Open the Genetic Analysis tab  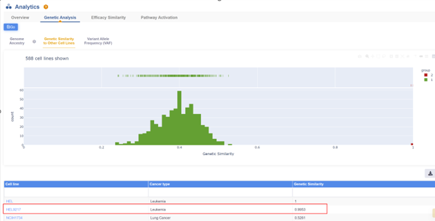(x=60, y=17)
